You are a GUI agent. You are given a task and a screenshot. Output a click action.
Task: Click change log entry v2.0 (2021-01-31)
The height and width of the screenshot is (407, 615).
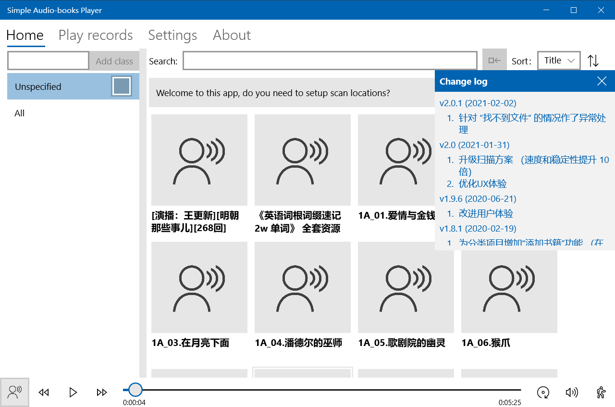474,145
